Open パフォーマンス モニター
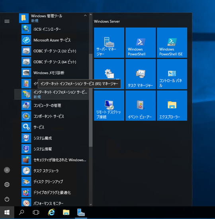Viewport: 215px width, 219px height. pos(51,203)
